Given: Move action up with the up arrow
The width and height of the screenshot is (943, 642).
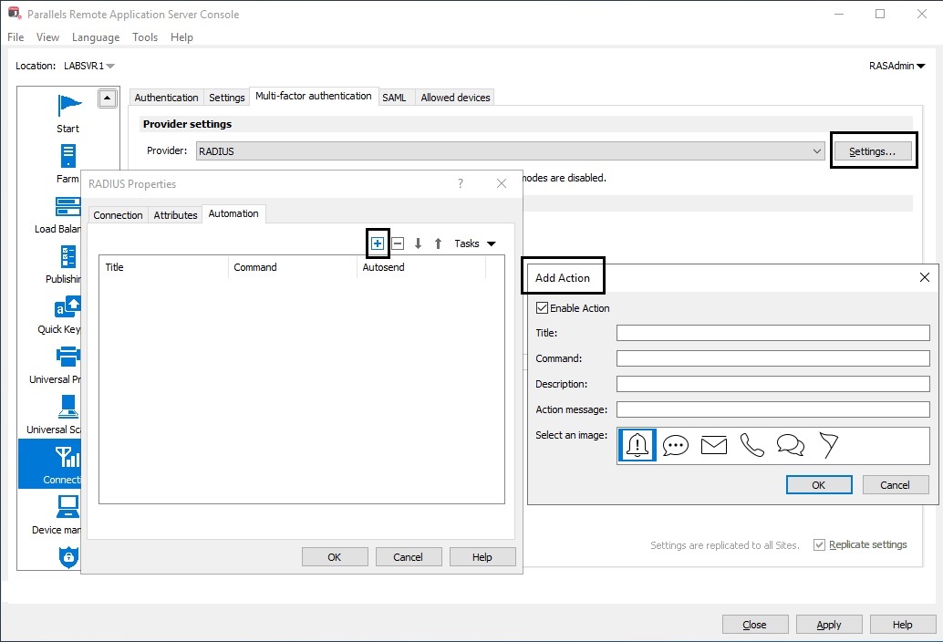Looking at the screenshot, I should tap(439, 243).
